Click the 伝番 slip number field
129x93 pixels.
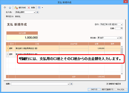click(119, 28)
